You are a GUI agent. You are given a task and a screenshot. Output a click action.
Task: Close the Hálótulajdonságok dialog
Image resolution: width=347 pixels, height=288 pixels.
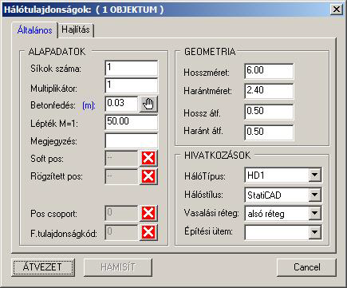pos(337,10)
